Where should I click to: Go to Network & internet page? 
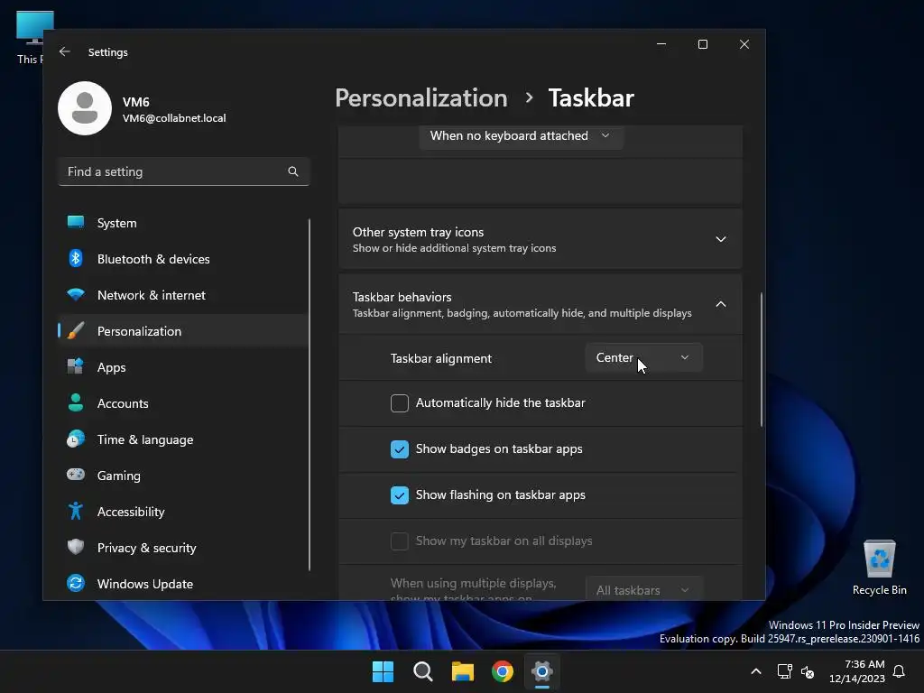182,295
